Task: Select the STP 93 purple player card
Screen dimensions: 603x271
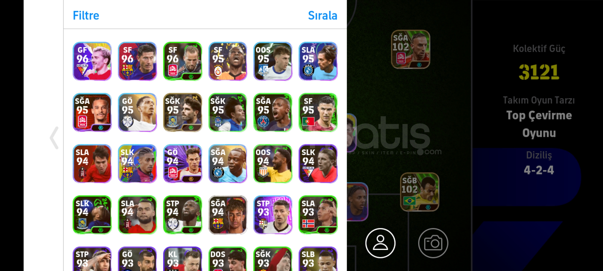Action: point(273,215)
